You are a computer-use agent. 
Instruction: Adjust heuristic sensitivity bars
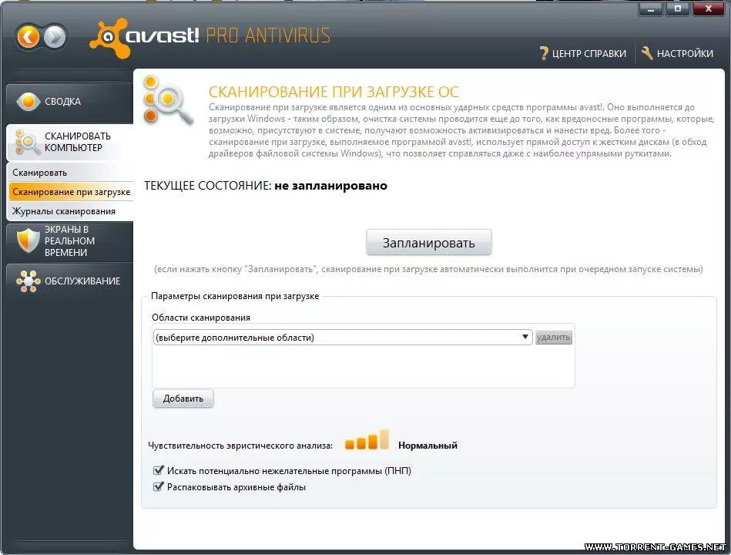tap(367, 440)
